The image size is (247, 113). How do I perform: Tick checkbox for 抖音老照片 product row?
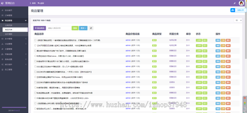pos(35,61)
